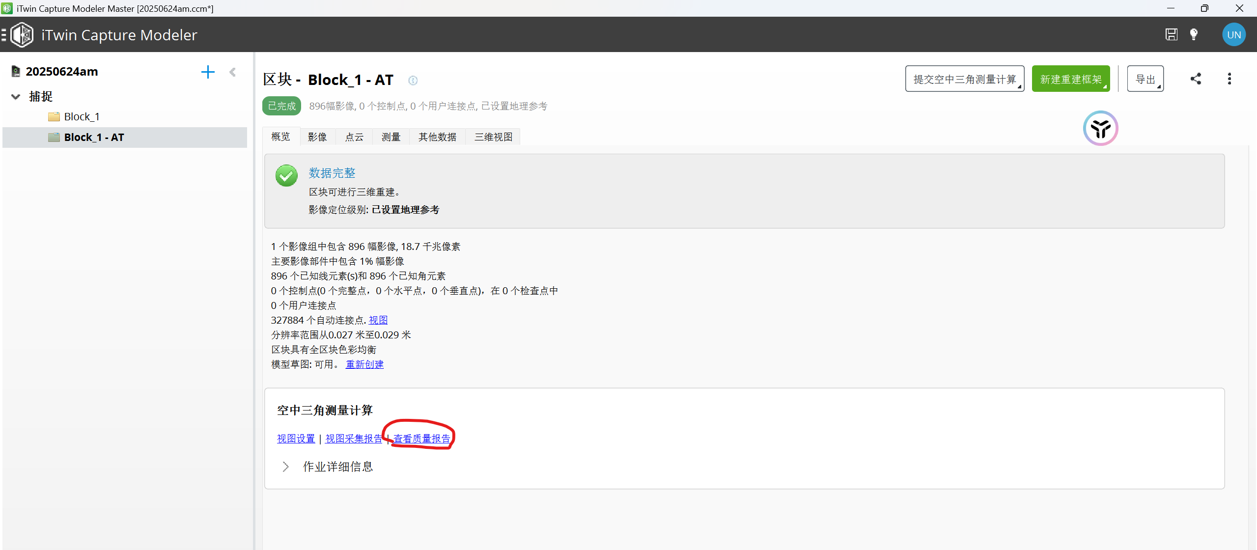Click the 重新创建 link for model sketch
The width and height of the screenshot is (1257, 550).
[364, 364]
